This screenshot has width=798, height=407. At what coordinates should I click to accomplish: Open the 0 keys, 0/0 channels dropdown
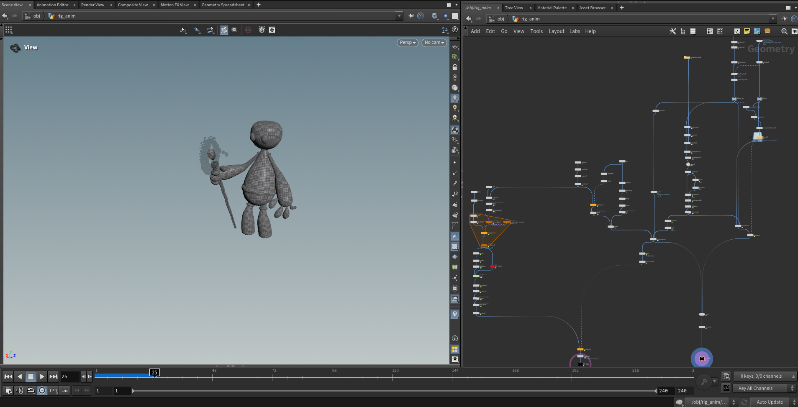[x=765, y=376]
